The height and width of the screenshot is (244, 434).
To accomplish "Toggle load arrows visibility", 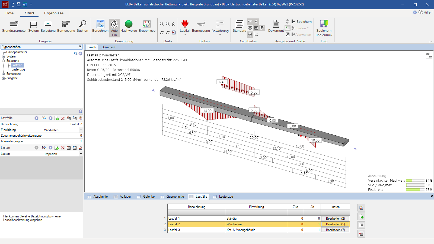I will (256, 21).
